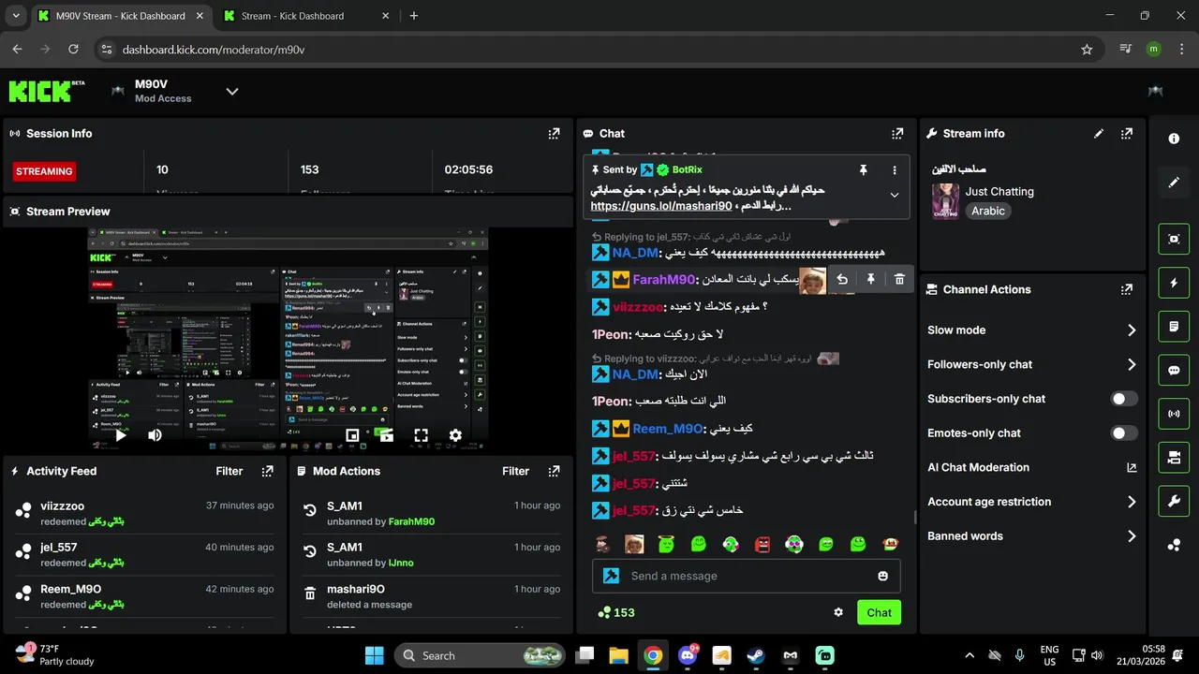Pop out the Chat panel
Screen dimensions: 1199x674
click(897, 134)
